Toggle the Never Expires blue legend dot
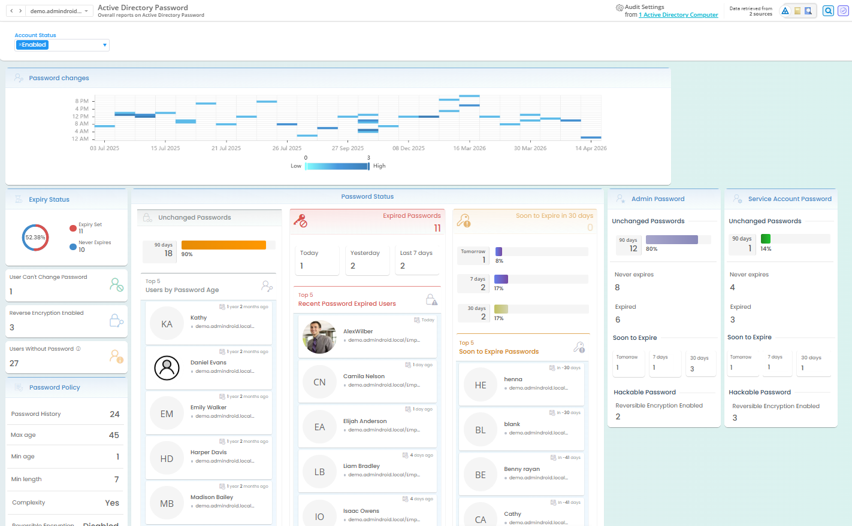Image resolution: width=852 pixels, height=526 pixels. [73, 246]
